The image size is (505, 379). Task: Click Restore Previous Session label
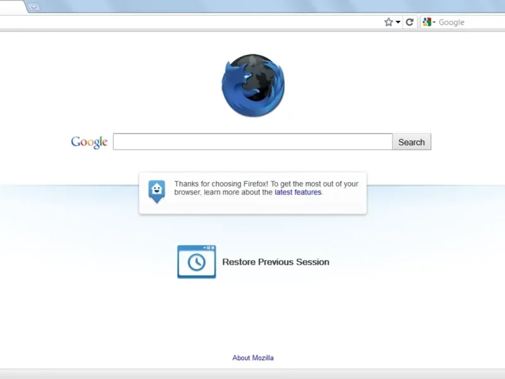coord(276,262)
